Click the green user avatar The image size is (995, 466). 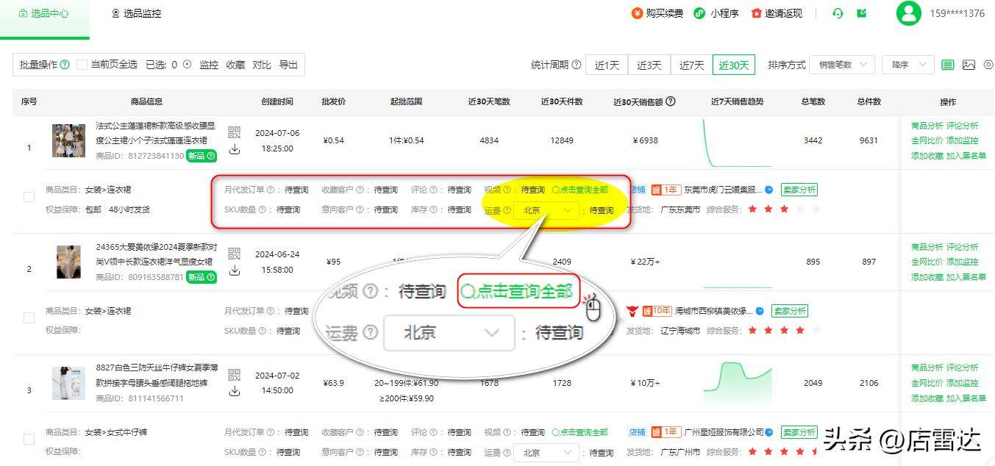pos(909,13)
